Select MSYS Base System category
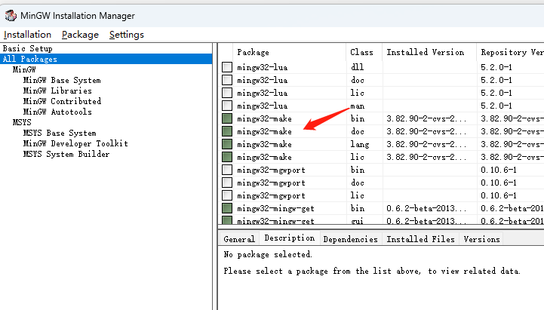This screenshot has height=310, width=544. (x=60, y=133)
